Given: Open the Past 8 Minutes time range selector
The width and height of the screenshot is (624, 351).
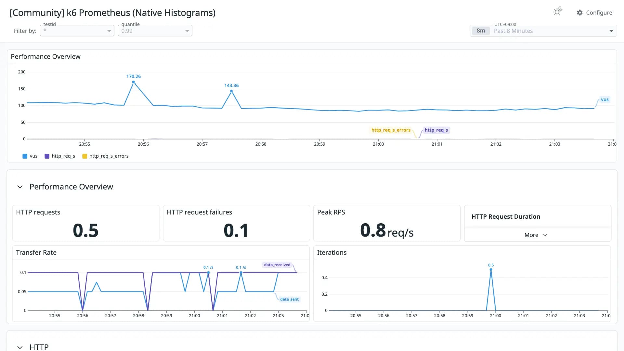Looking at the screenshot, I should pyautogui.click(x=543, y=31).
